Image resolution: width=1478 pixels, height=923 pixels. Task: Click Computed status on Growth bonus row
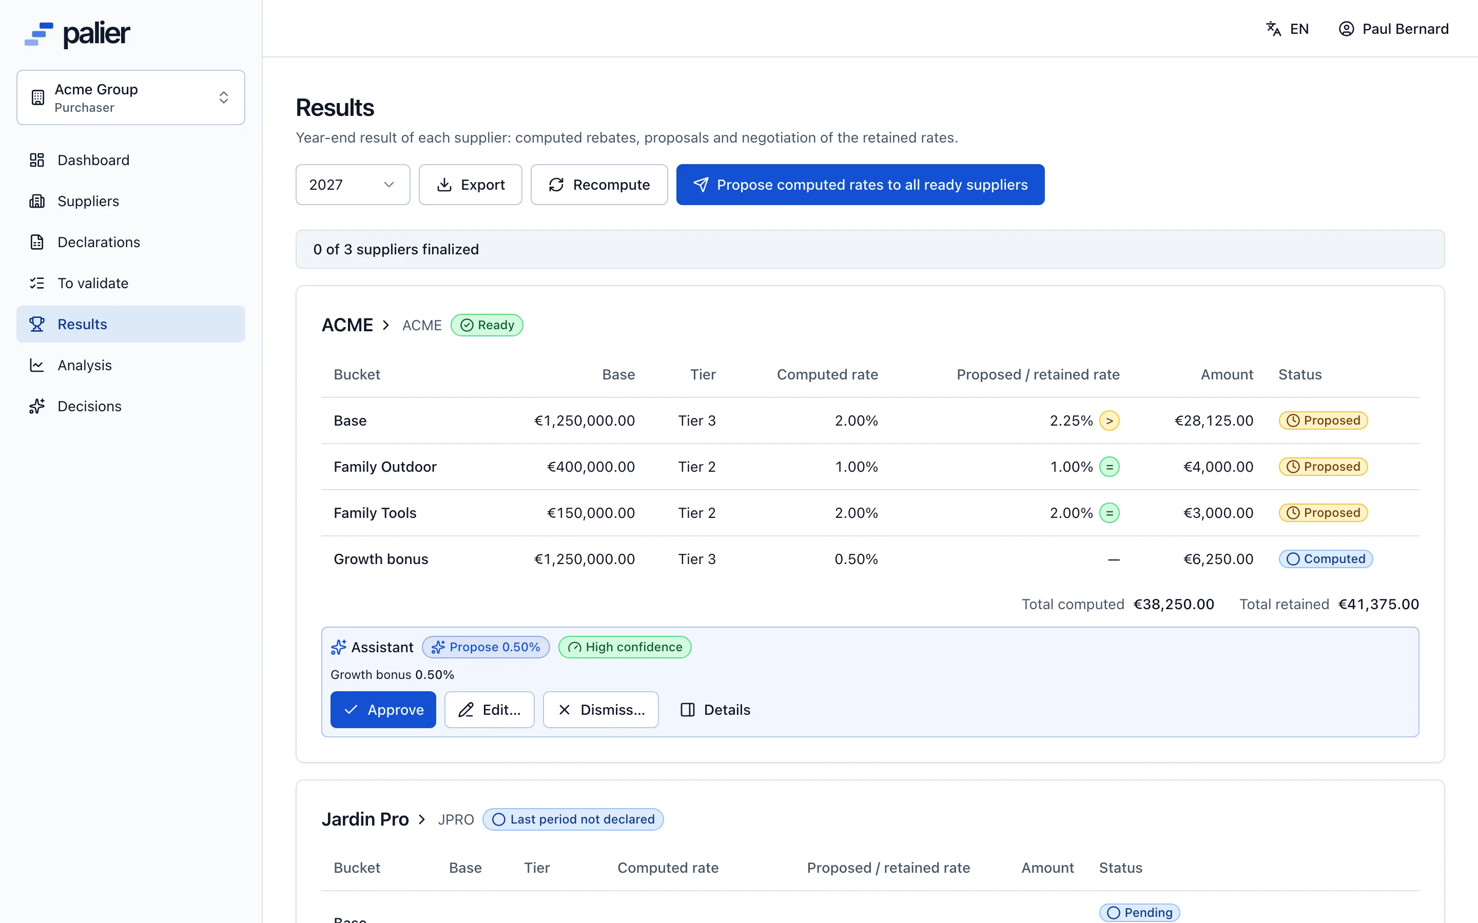(1325, 558)
